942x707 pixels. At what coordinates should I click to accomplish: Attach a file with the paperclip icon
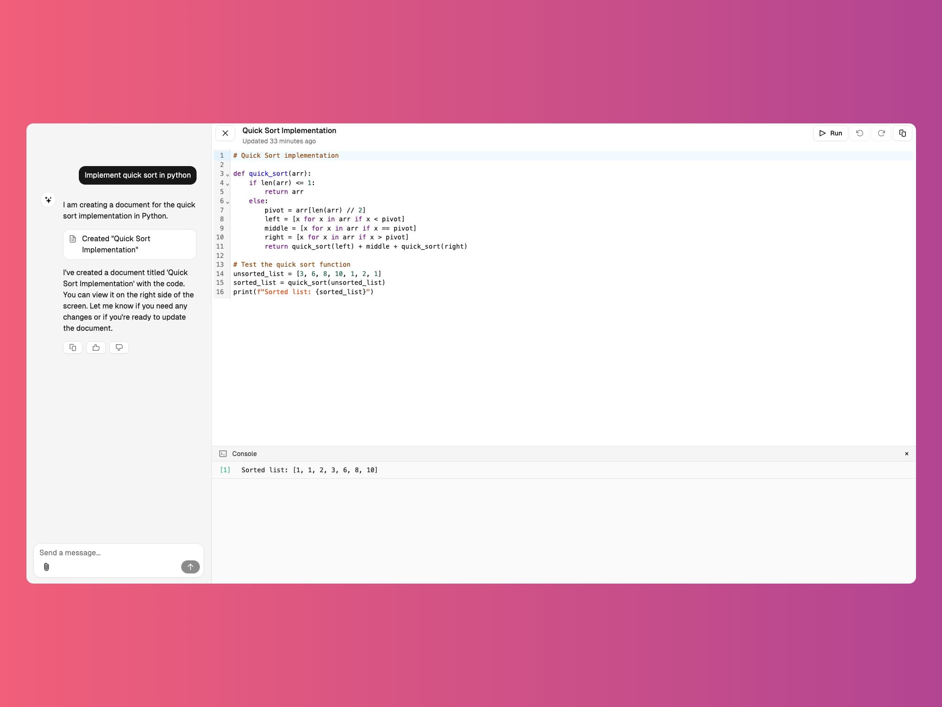(x=46, y=567)
